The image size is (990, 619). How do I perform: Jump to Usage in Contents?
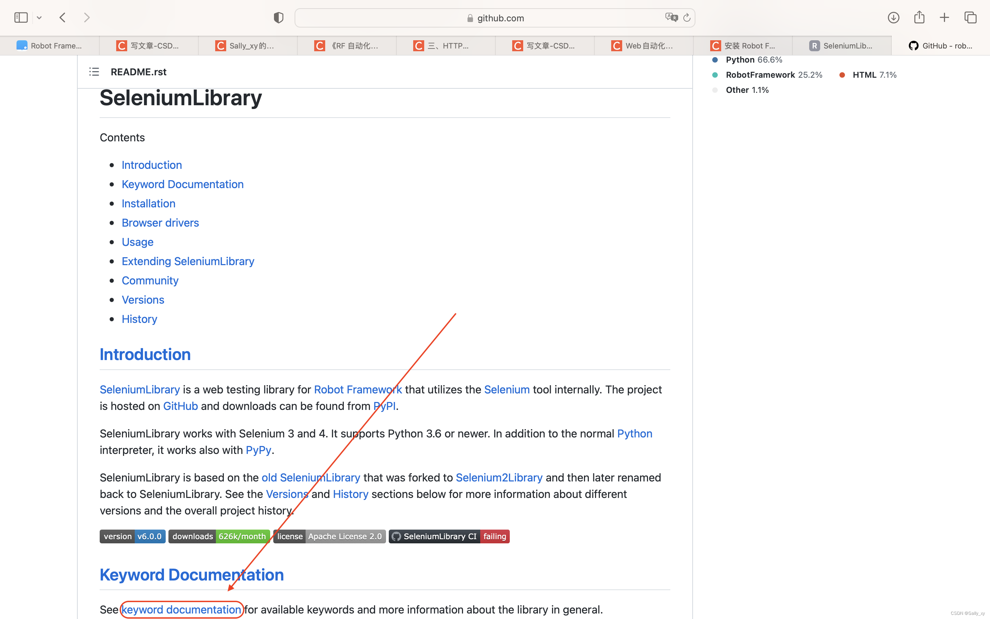pyautogui.click(x=137, y=242)
